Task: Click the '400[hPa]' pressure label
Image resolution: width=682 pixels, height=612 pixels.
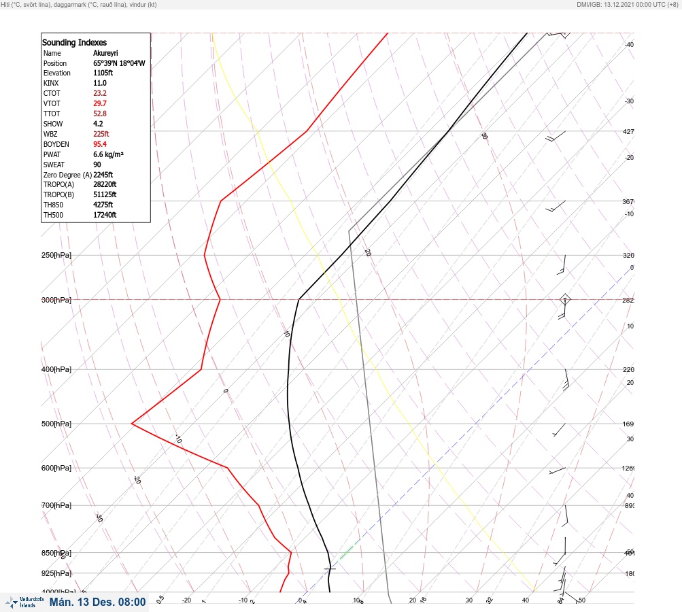Action: click(x=56, y=369)
